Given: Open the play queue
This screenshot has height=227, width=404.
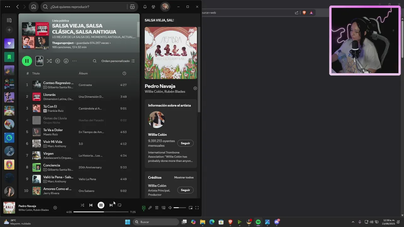Looking at the screenshot, I should [157, 208].
